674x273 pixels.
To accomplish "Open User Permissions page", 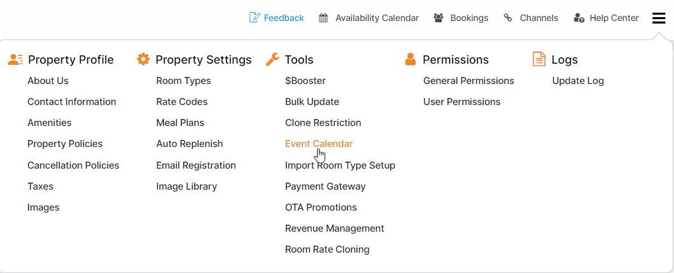I will tap(461, 102).
